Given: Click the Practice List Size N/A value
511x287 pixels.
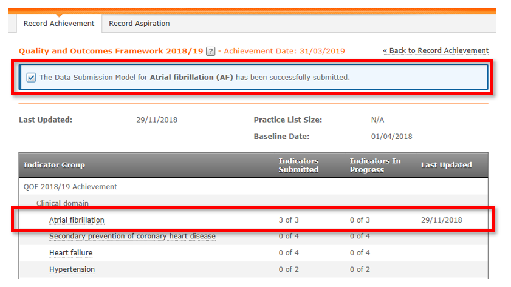Looking at the screenshot, I should 377,120.
